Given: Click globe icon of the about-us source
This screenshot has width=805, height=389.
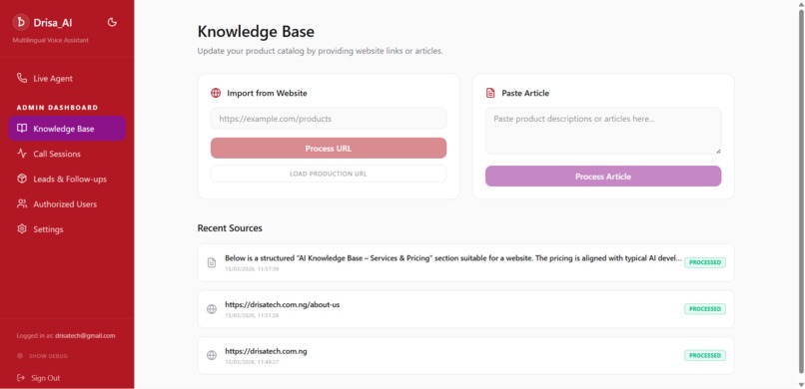Looking at the screenshot, I should [212, 309].
